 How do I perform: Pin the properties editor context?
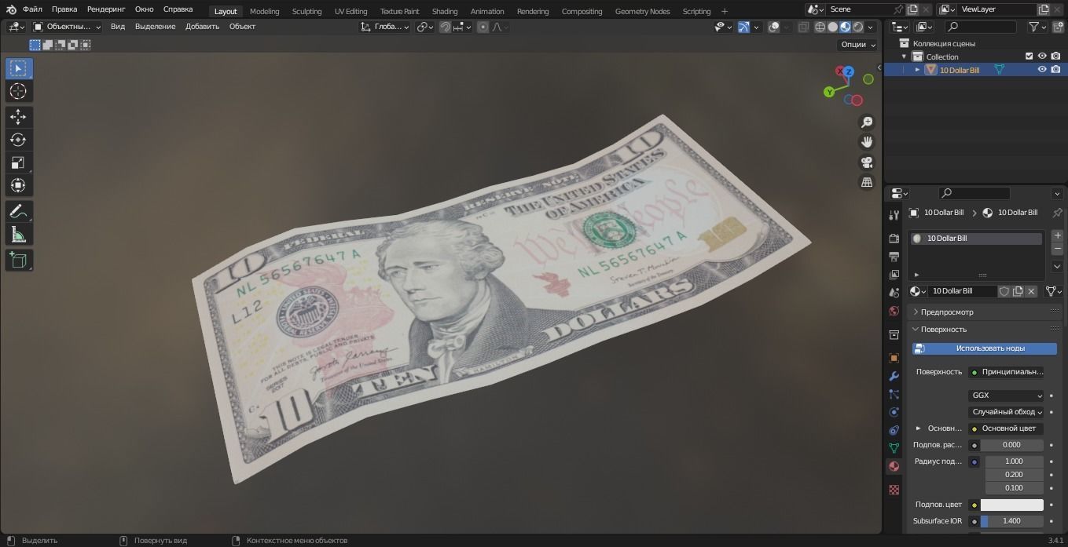click(1057, 213)
